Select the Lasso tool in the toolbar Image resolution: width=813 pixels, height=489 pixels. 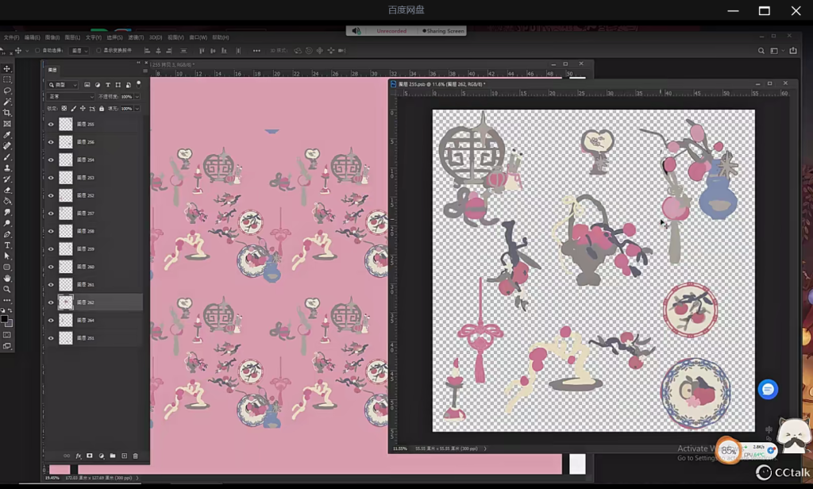(7, 90)
